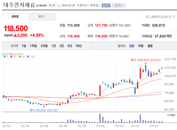Viewport: 177px width, 130px height.
Task: Click the 시가 value 119,400
Action: 73,36
